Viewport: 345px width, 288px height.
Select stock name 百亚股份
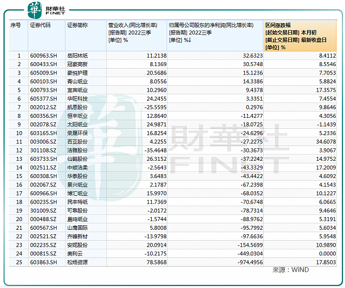[x=77, y=142]
